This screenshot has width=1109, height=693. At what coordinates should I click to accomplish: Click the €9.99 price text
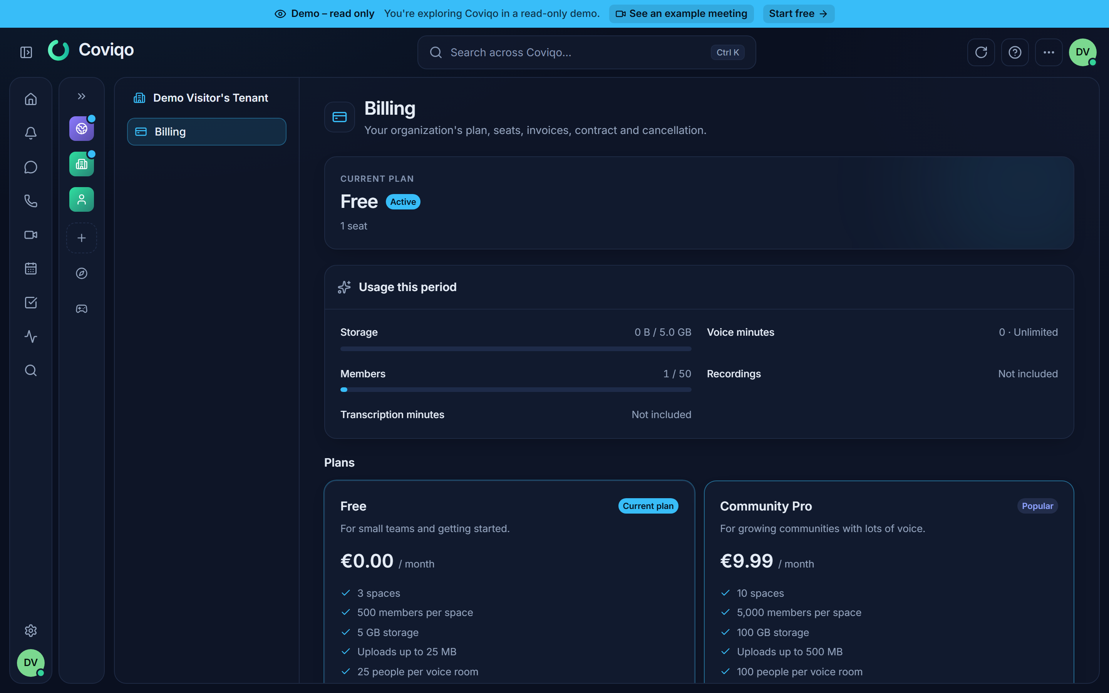[x=747, y=561]
